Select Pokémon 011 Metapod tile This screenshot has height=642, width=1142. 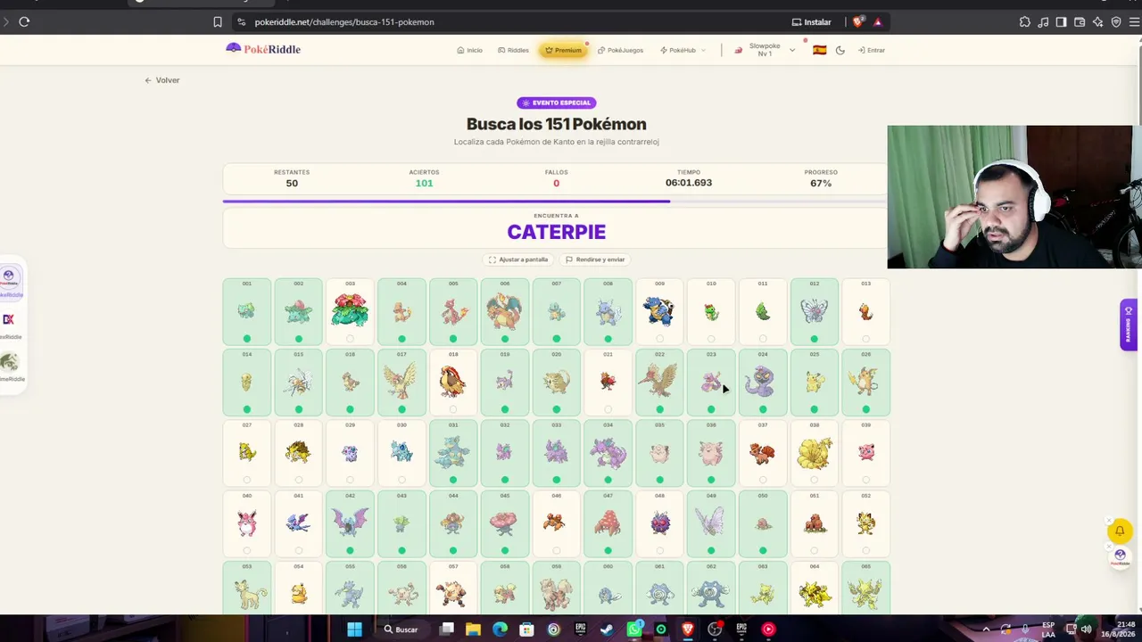tap(763, 311)
